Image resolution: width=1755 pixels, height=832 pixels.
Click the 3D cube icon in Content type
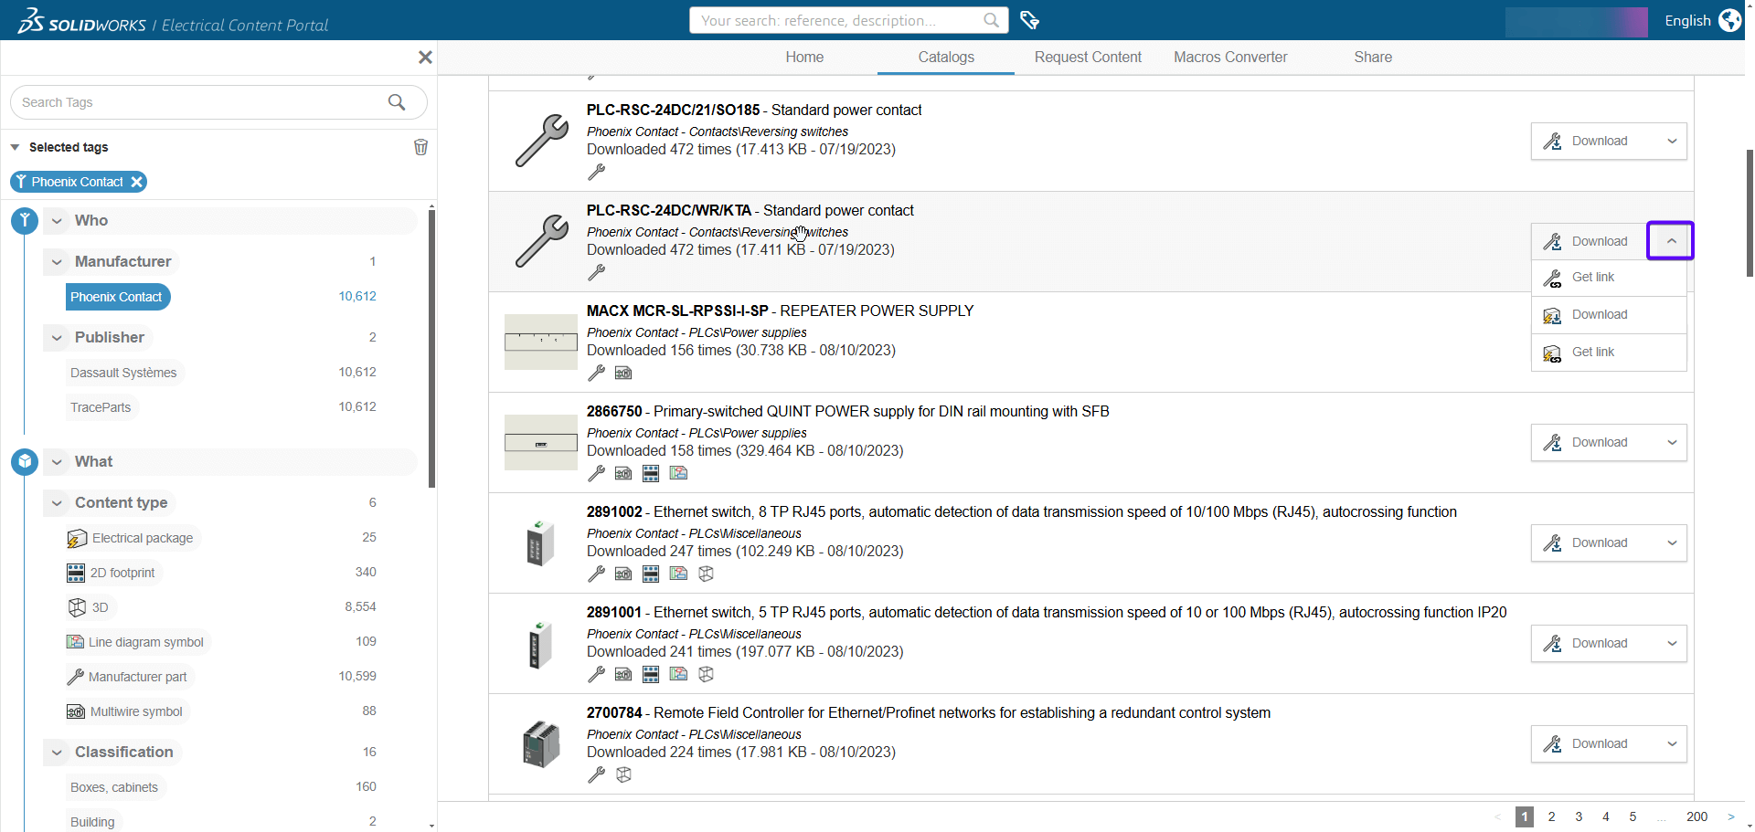click(x=78, y=607)
